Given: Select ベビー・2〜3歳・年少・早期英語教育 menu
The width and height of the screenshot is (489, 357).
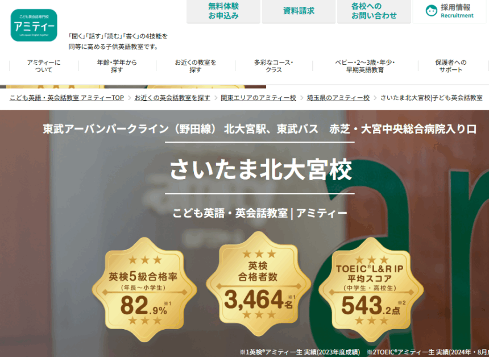Looking at the screenshot, I should [x=364, y=66].
